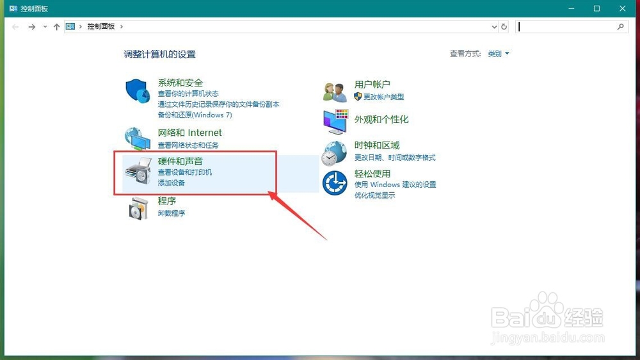Click the Control Panel icon in the address bar
640x360 pixels.
pos(70,26)
